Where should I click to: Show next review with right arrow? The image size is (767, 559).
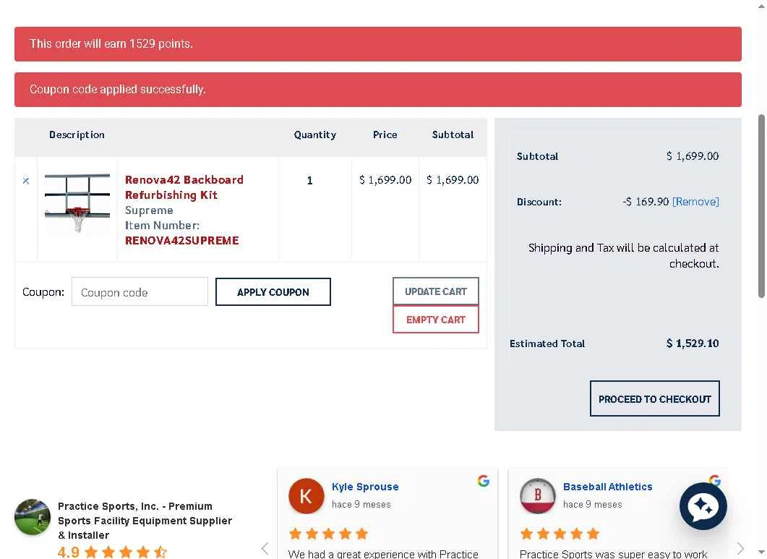(740, 548)
